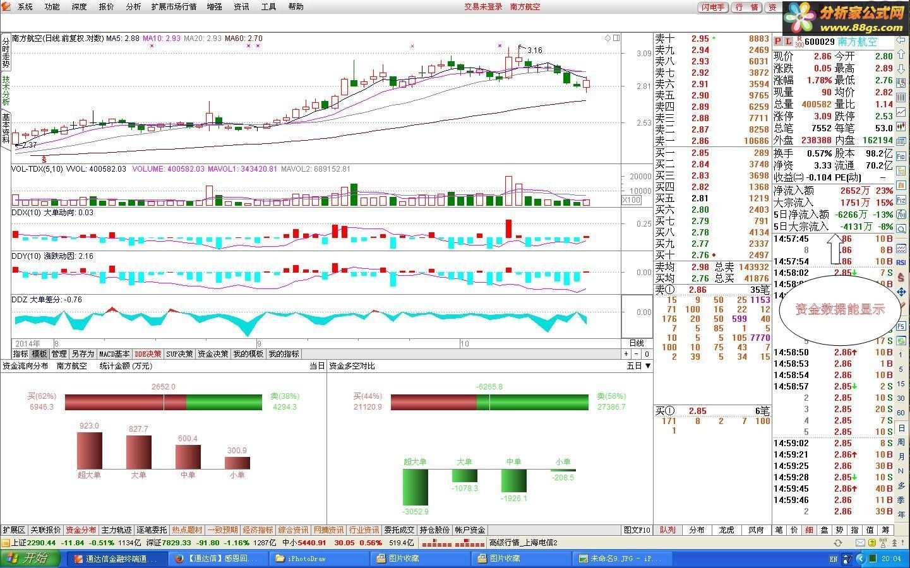Open the 通达信金融终端 taskbar item
Viewport: 910px width, 568px height.
point(117,559)
